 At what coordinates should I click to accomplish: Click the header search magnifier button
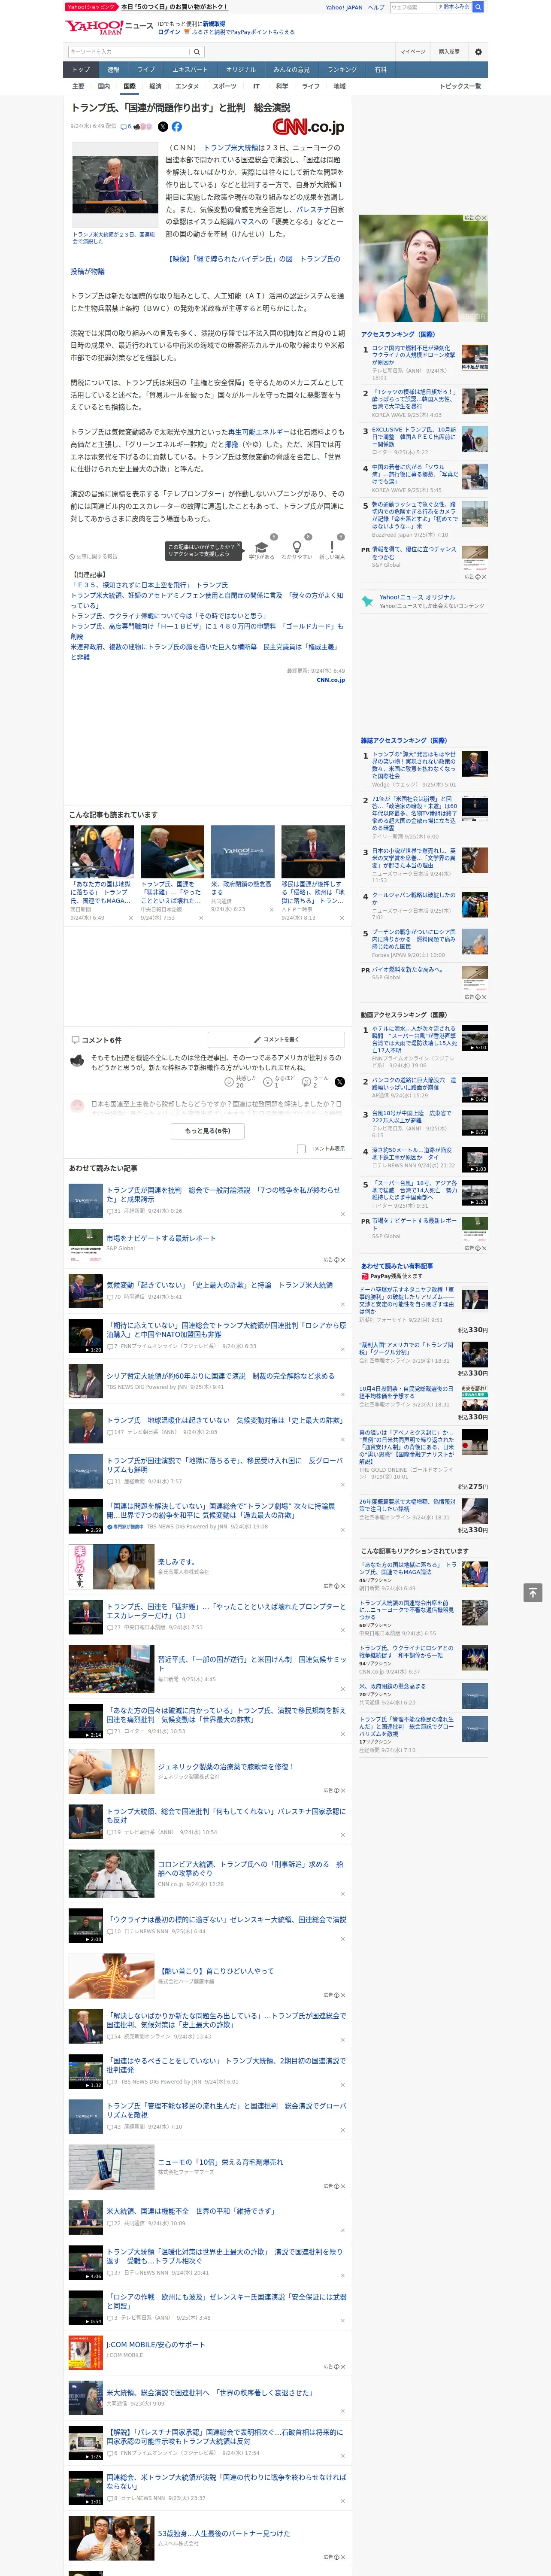pos(478,7)
